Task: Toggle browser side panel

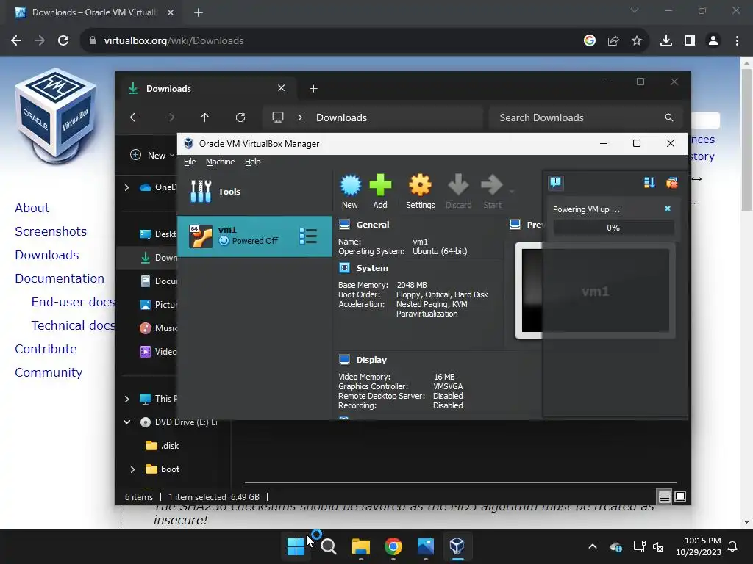Action: pyautogui.click(x=690, y=41)
